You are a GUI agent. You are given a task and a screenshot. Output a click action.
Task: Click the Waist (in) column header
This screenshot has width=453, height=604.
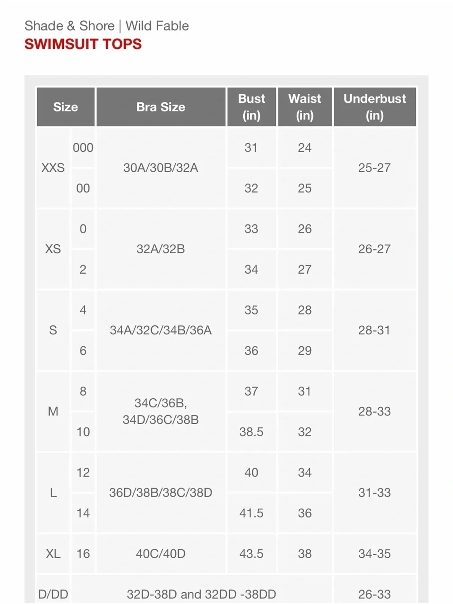click(305, 107)
